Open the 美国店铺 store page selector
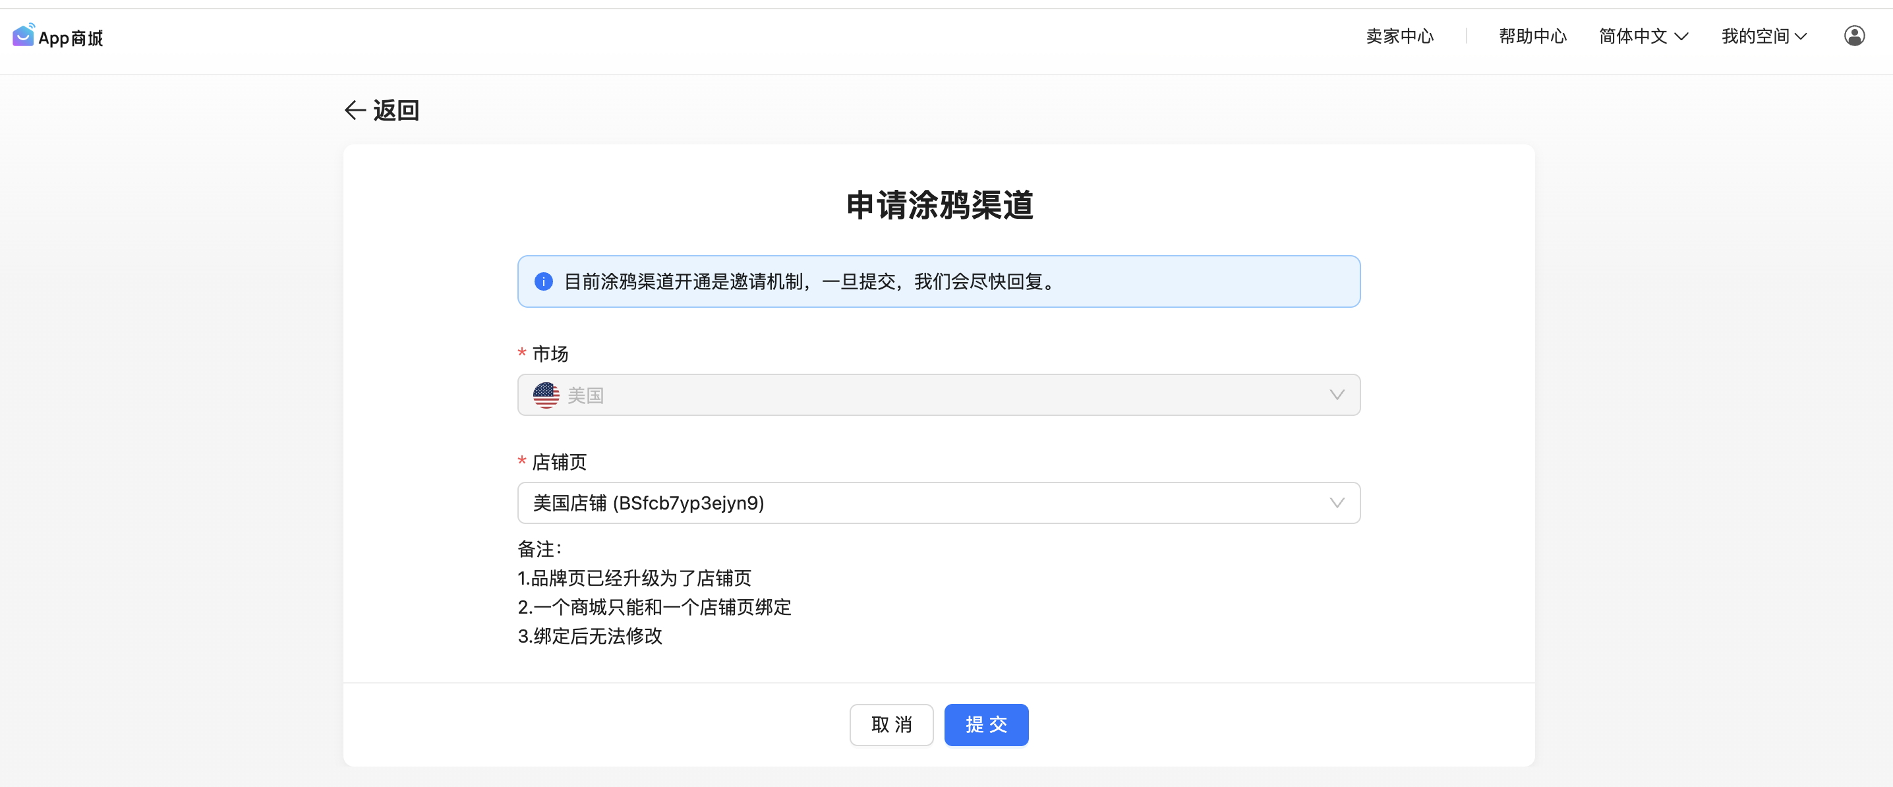 [938, 504]
